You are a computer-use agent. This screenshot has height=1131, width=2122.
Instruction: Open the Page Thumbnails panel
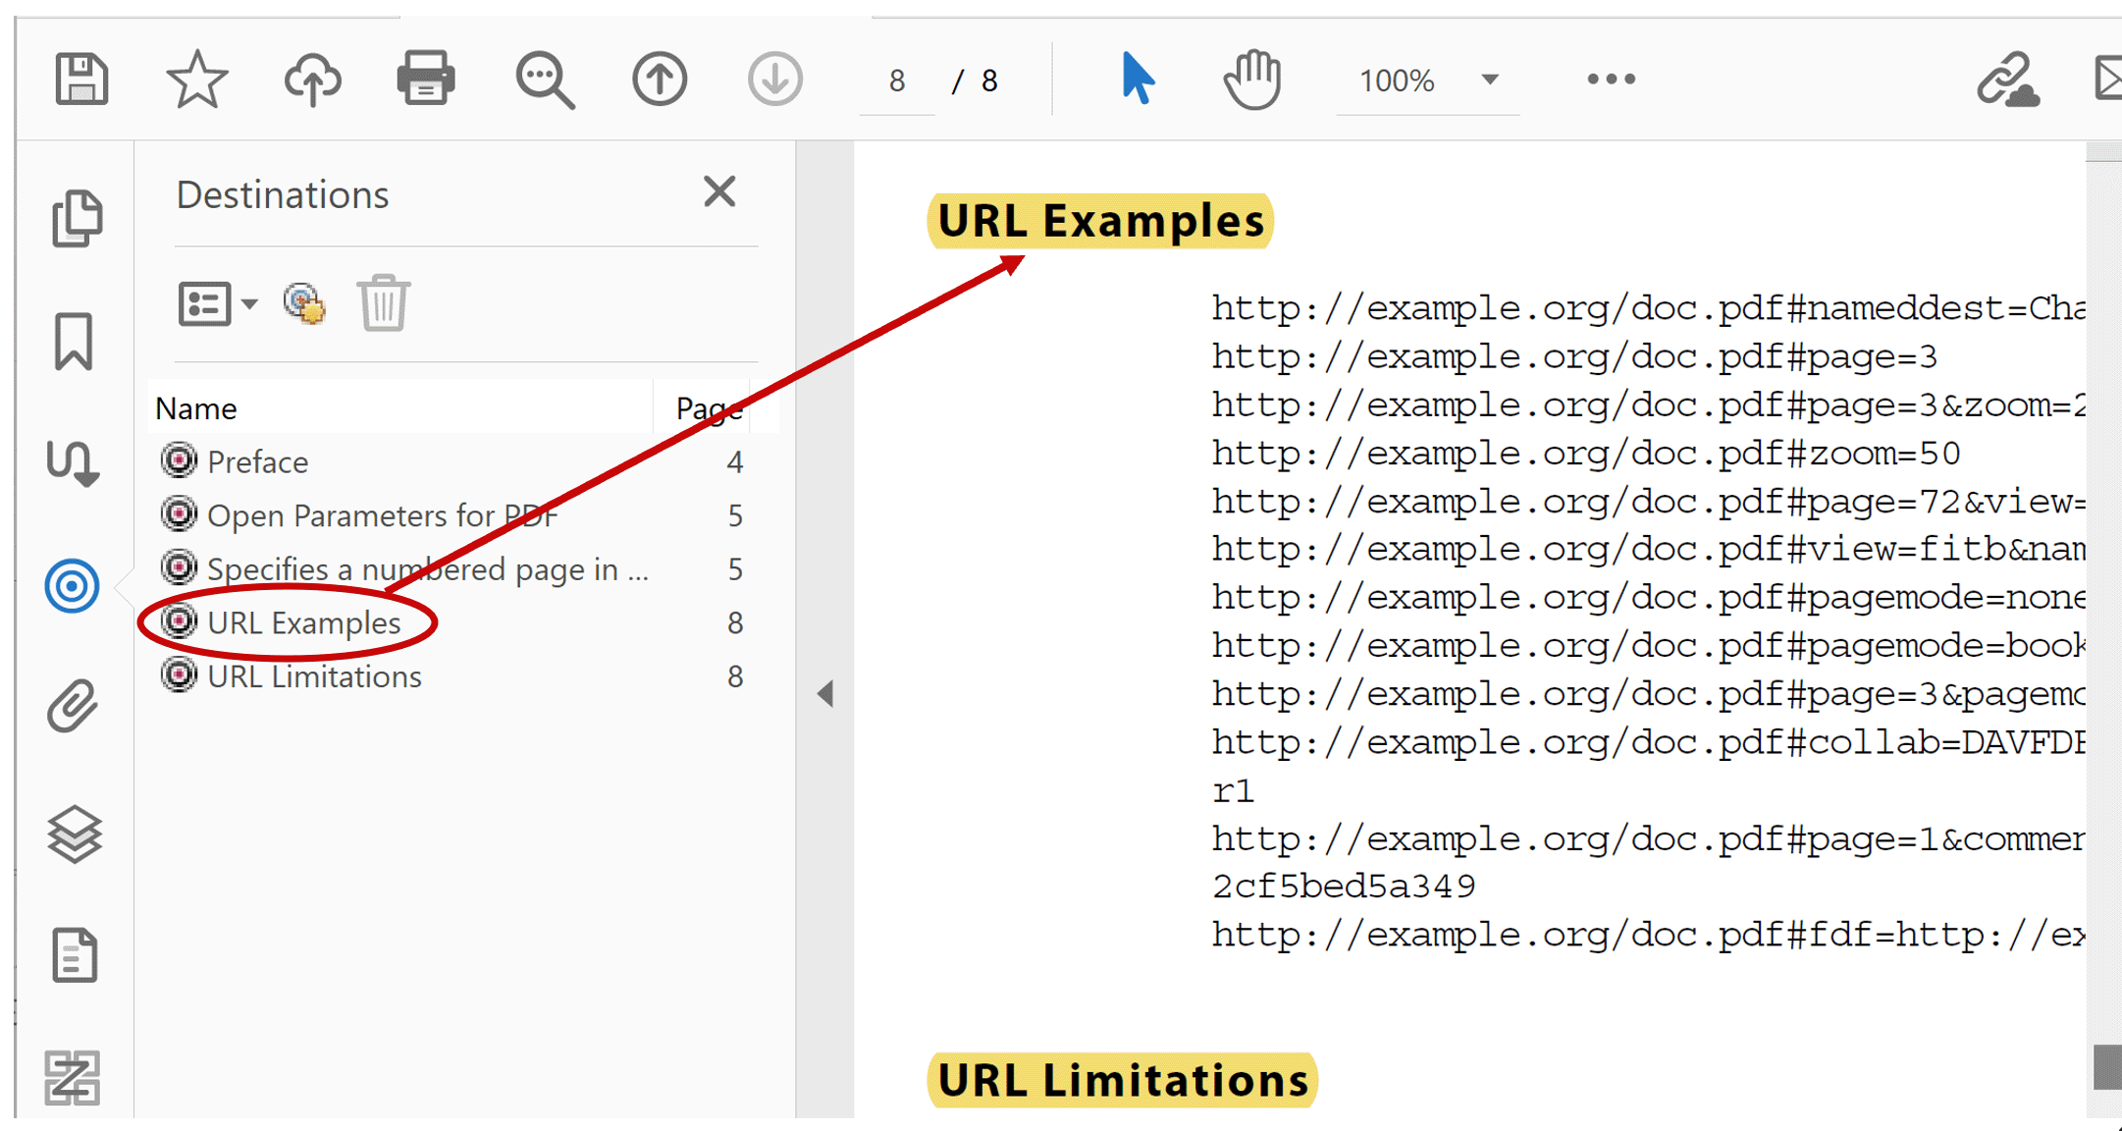(x=80, y=218)
